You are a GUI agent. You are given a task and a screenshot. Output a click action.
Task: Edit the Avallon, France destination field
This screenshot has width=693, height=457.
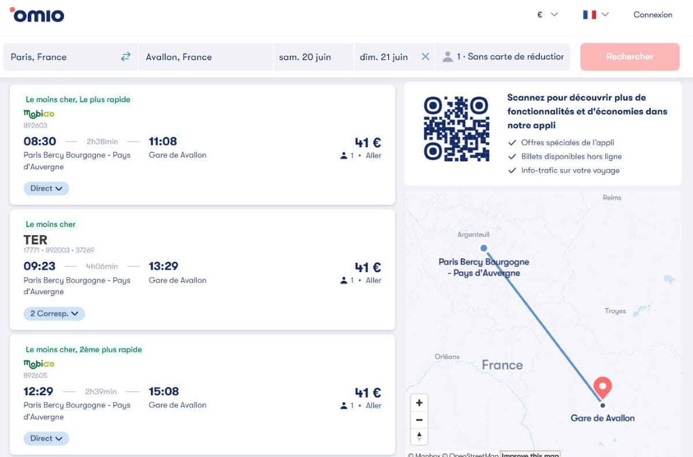[205, 57]
